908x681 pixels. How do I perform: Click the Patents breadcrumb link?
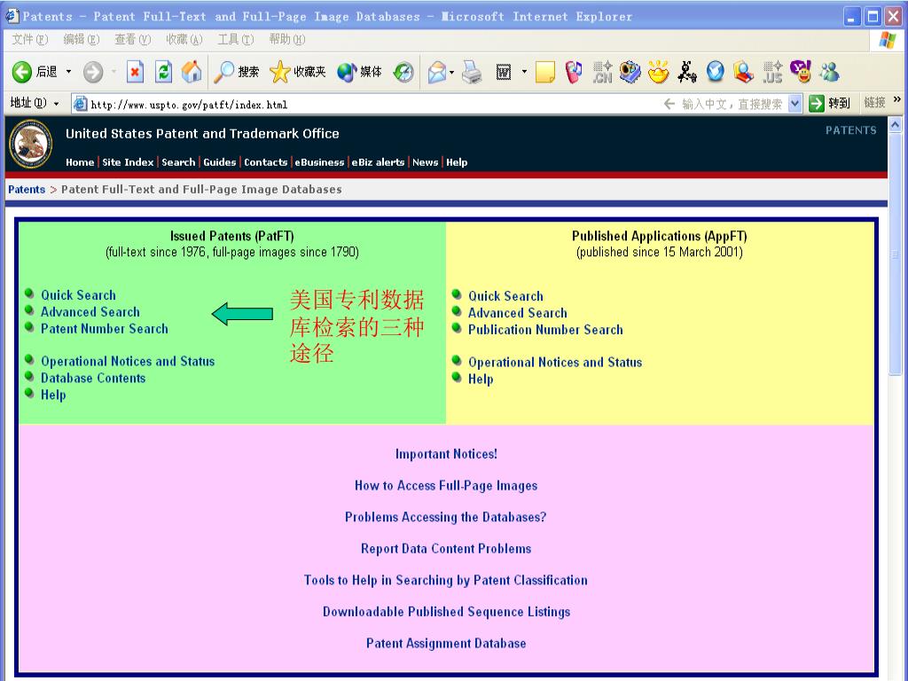[27, 190]
